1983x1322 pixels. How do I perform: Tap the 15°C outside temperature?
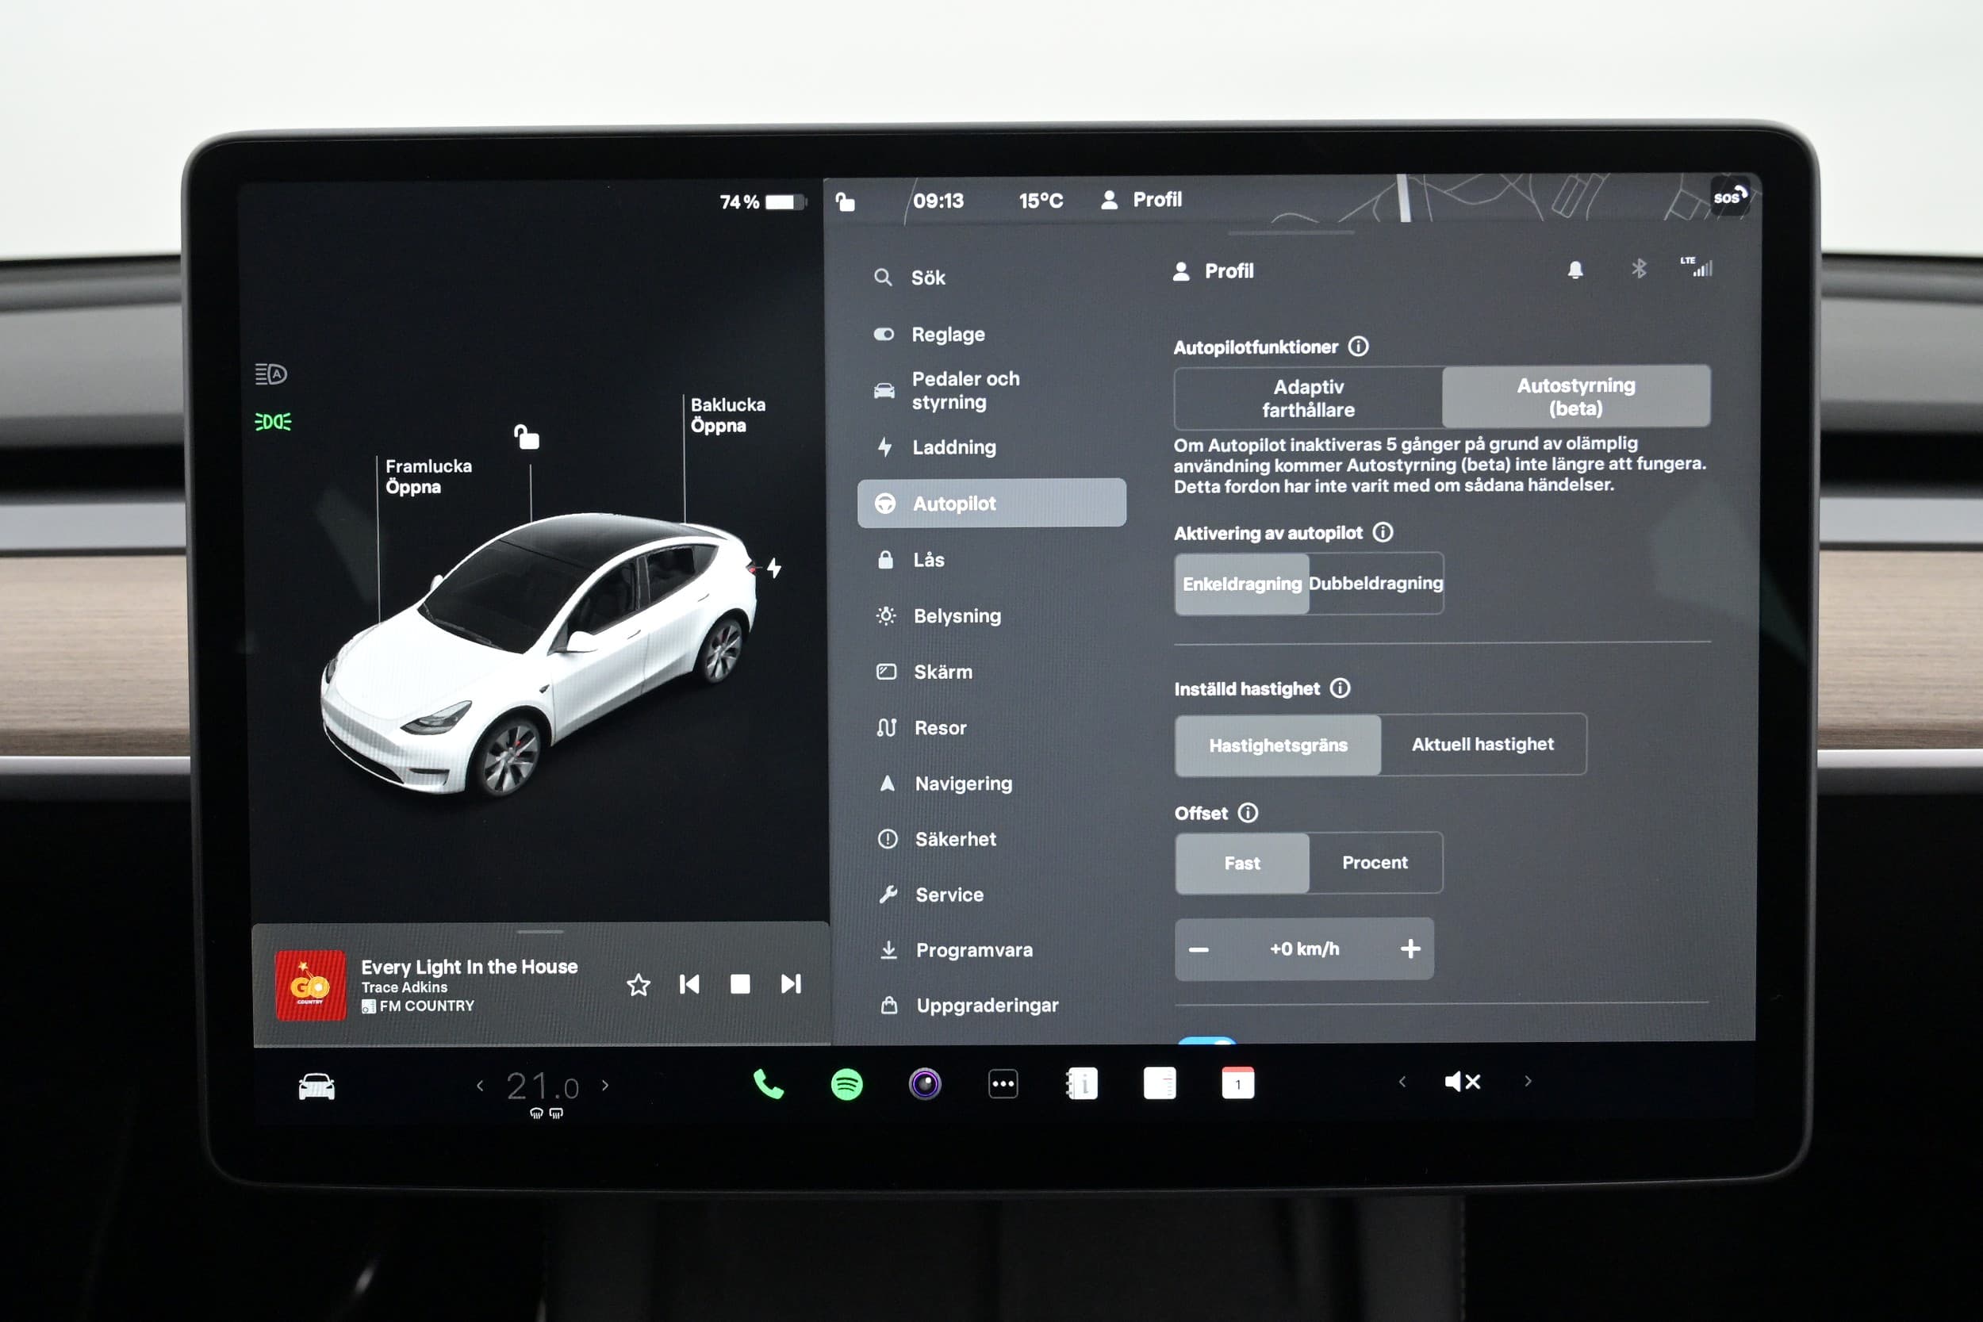(x=1041, y=201)
